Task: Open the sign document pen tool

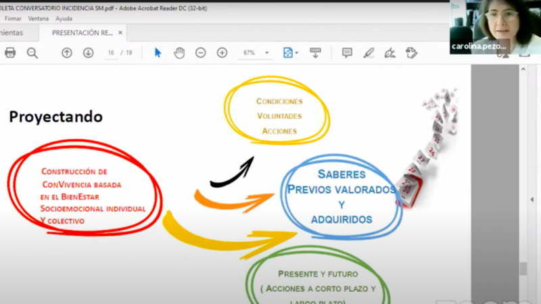Action: 390,53
